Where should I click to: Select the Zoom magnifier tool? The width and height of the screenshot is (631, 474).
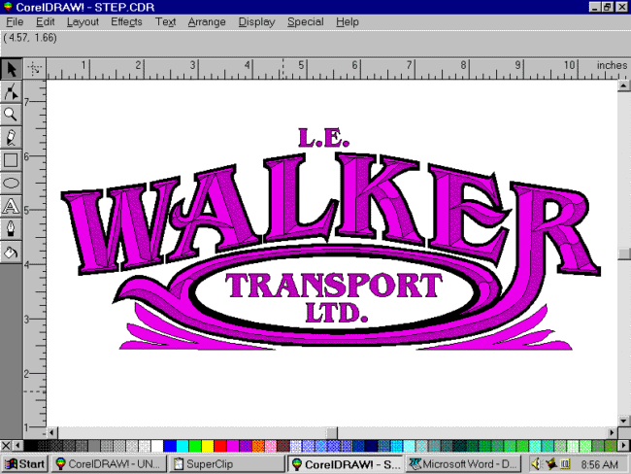coord(11,115)
